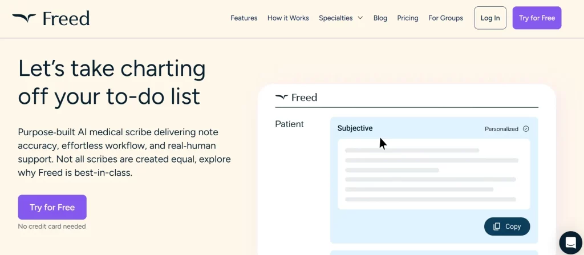This screenshot has height=255, width=584.
Task: Navigate to For Groups
Action: 445,18
